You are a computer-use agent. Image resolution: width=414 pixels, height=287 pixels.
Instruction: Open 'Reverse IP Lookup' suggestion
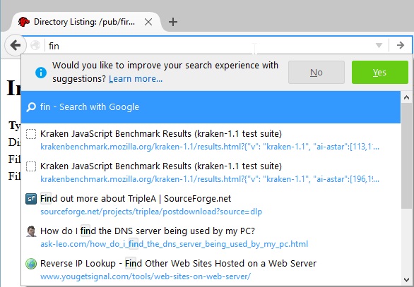(x=211, y=269)
